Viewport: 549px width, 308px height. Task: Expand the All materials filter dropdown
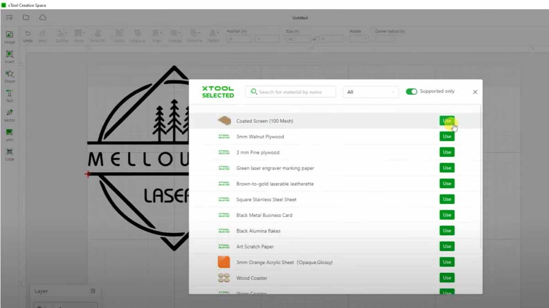pos(371,92)
